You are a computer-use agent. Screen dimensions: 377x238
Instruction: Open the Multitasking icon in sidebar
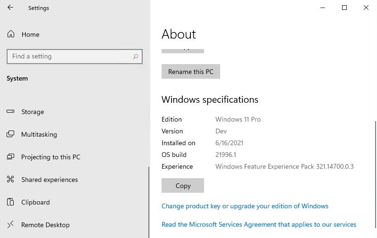11,134
